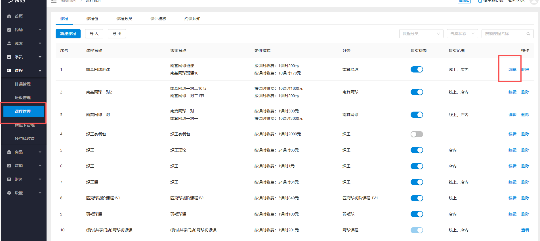Toggle sale status for row 6 焊工
Screen dimensions: 540x241
[x=417, y=166]
